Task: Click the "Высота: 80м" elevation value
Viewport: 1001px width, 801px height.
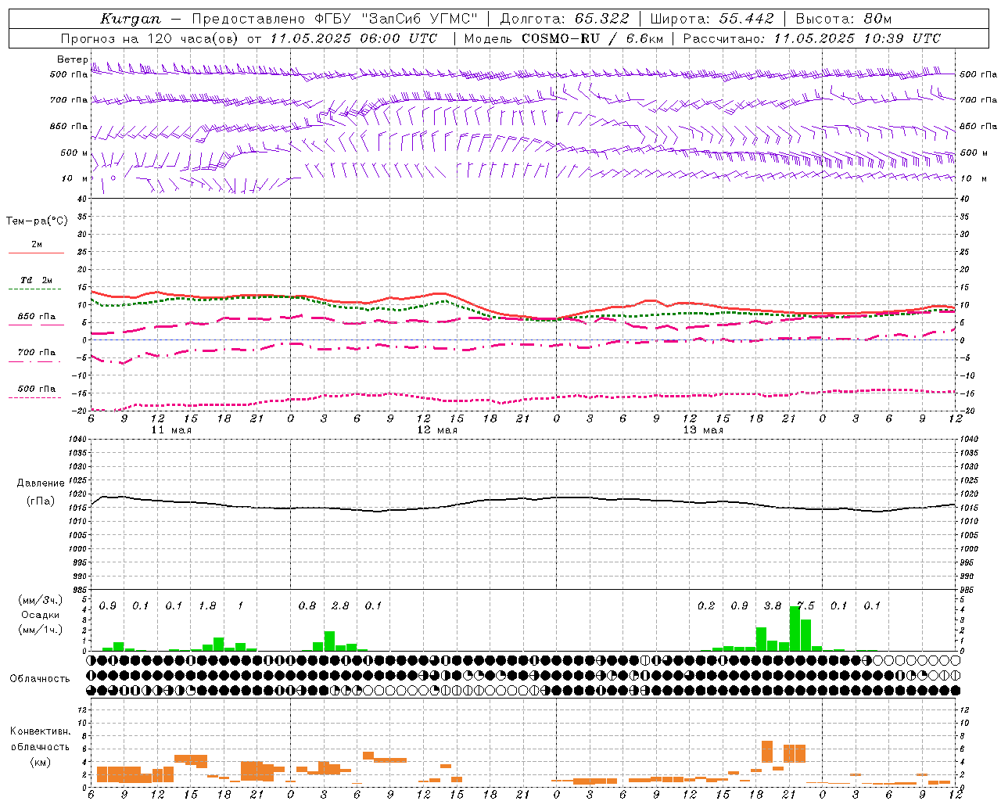Action: click(x=844, y=19)
